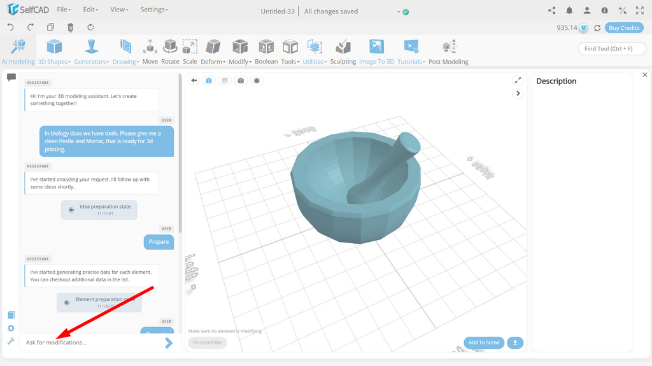Select the Rotate tool

(x=170, y=52)
